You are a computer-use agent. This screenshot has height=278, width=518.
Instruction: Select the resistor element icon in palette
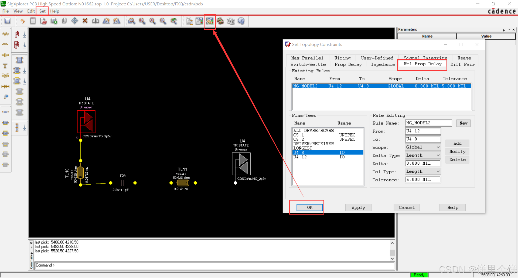coord(5,34)
